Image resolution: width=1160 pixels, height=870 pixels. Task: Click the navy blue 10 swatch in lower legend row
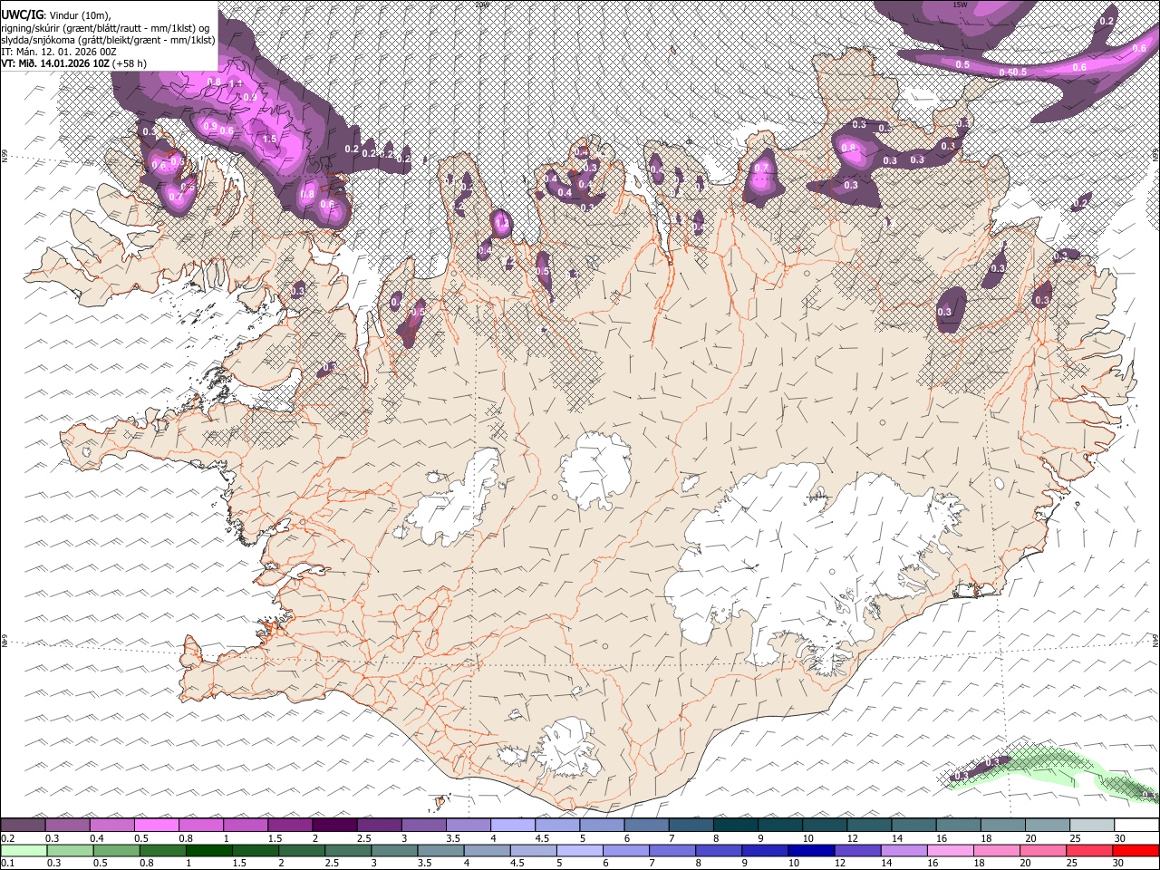[810, 851]
